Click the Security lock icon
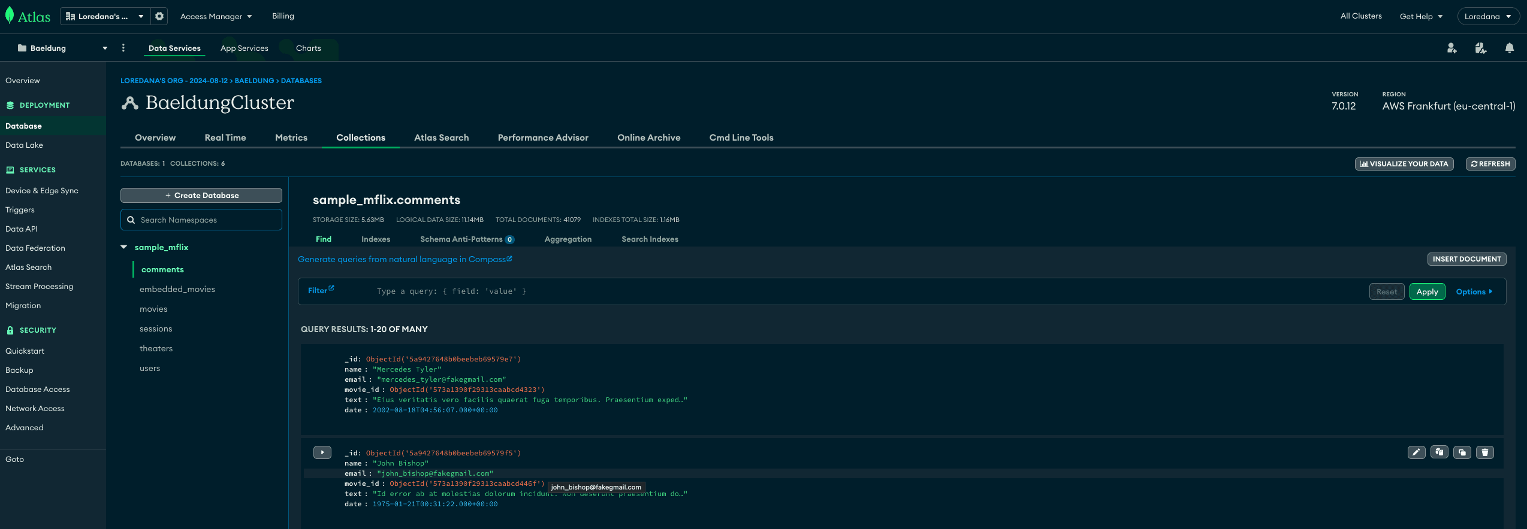The image size is (1527, 529). 10,330
